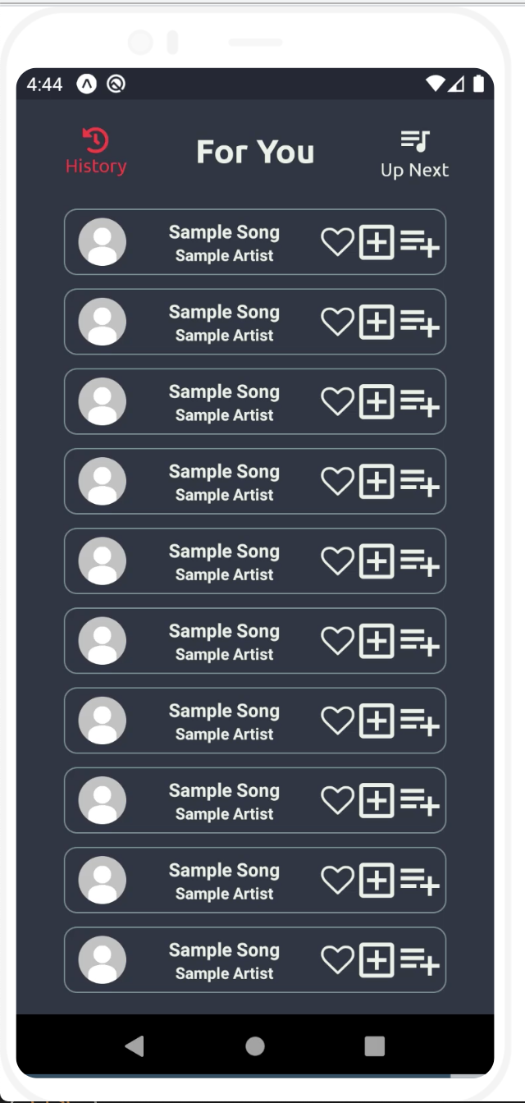Add sixth song to playlist
Viewport: 525px width, 1103px height.
(377, 642)
